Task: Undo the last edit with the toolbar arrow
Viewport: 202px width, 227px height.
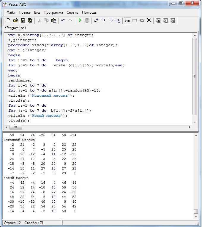Action: [63, 20]
